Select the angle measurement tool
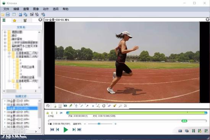The width and height of the screenshot is (210, 140). coord(98,106)
